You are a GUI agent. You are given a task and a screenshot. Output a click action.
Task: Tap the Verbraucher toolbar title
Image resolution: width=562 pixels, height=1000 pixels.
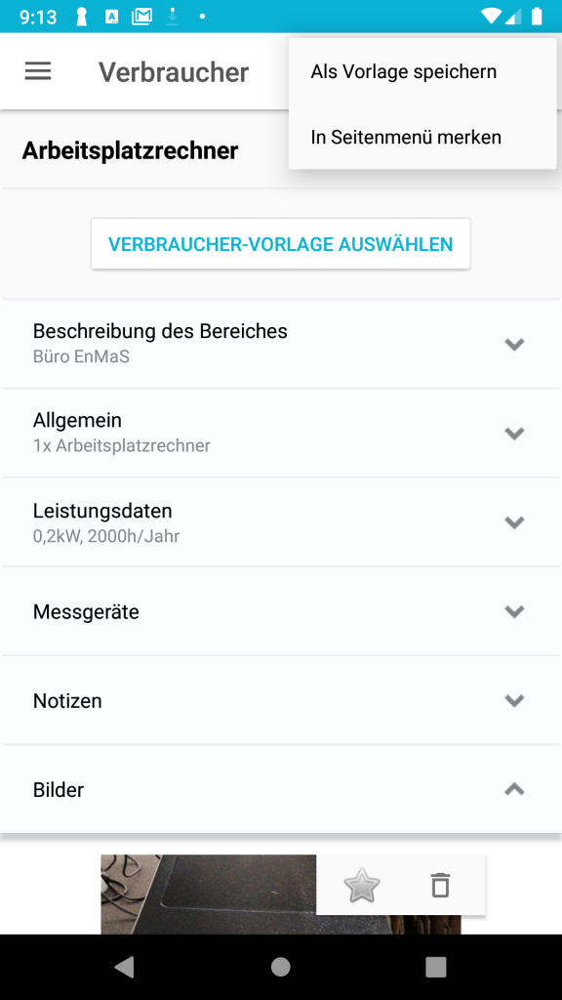tap(174, 72)
